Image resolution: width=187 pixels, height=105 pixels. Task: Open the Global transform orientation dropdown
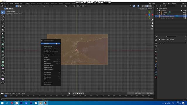tap(69, 6)
